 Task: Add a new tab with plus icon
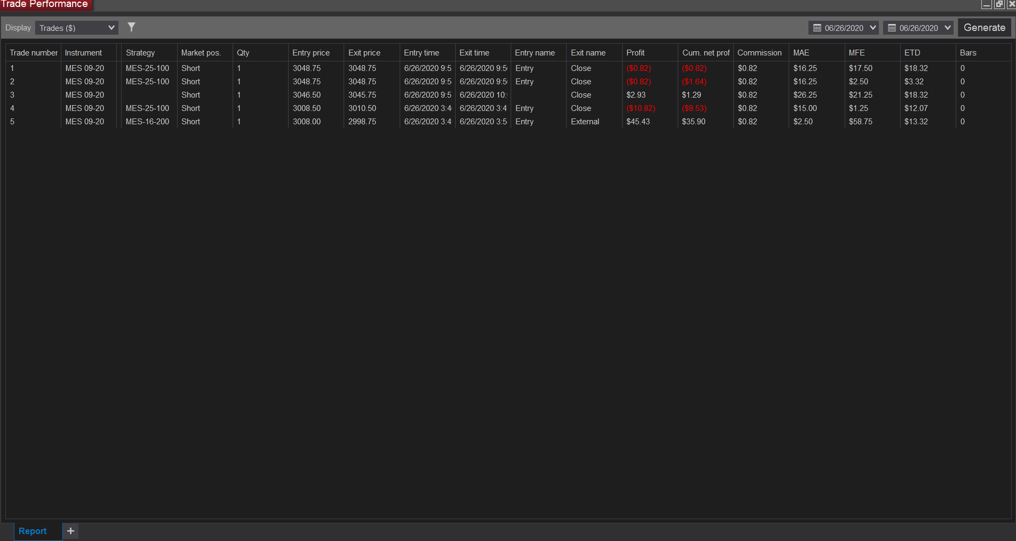click(x=70, y=531)
